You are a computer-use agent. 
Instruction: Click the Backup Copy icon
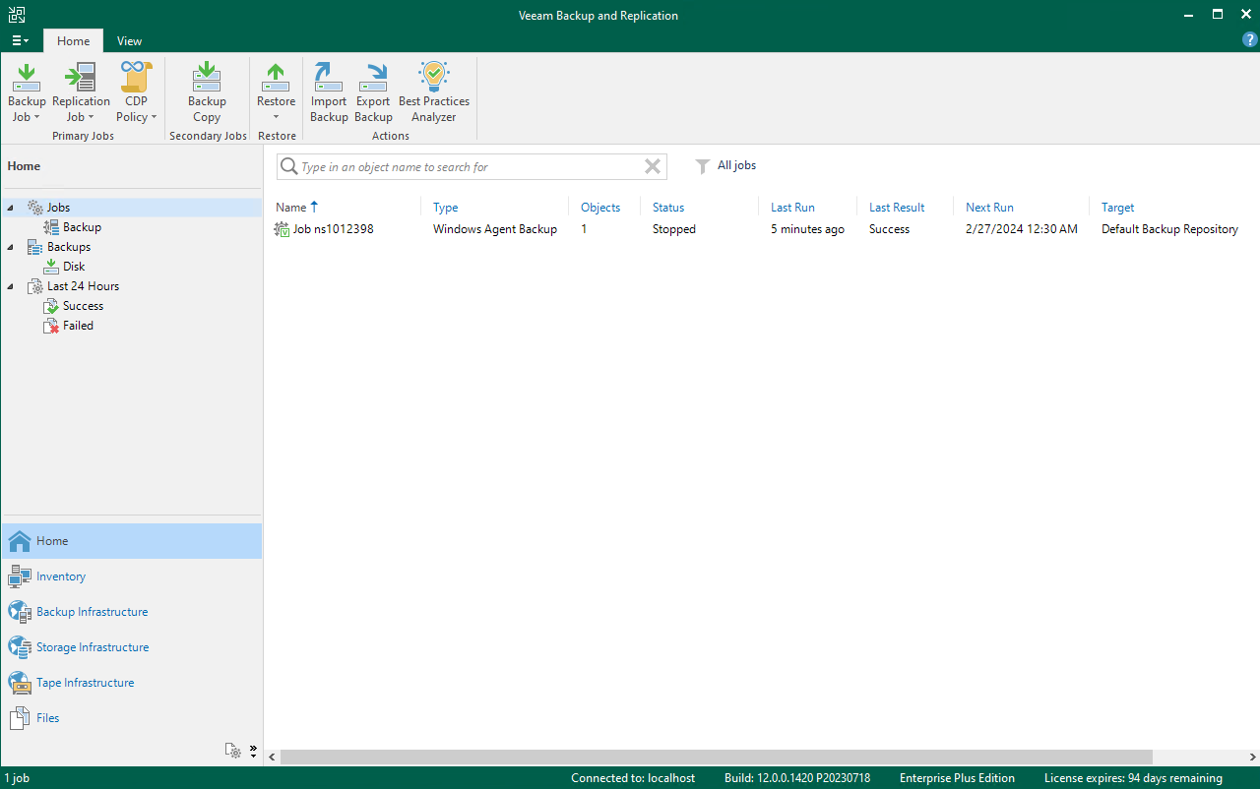(207, 92)
